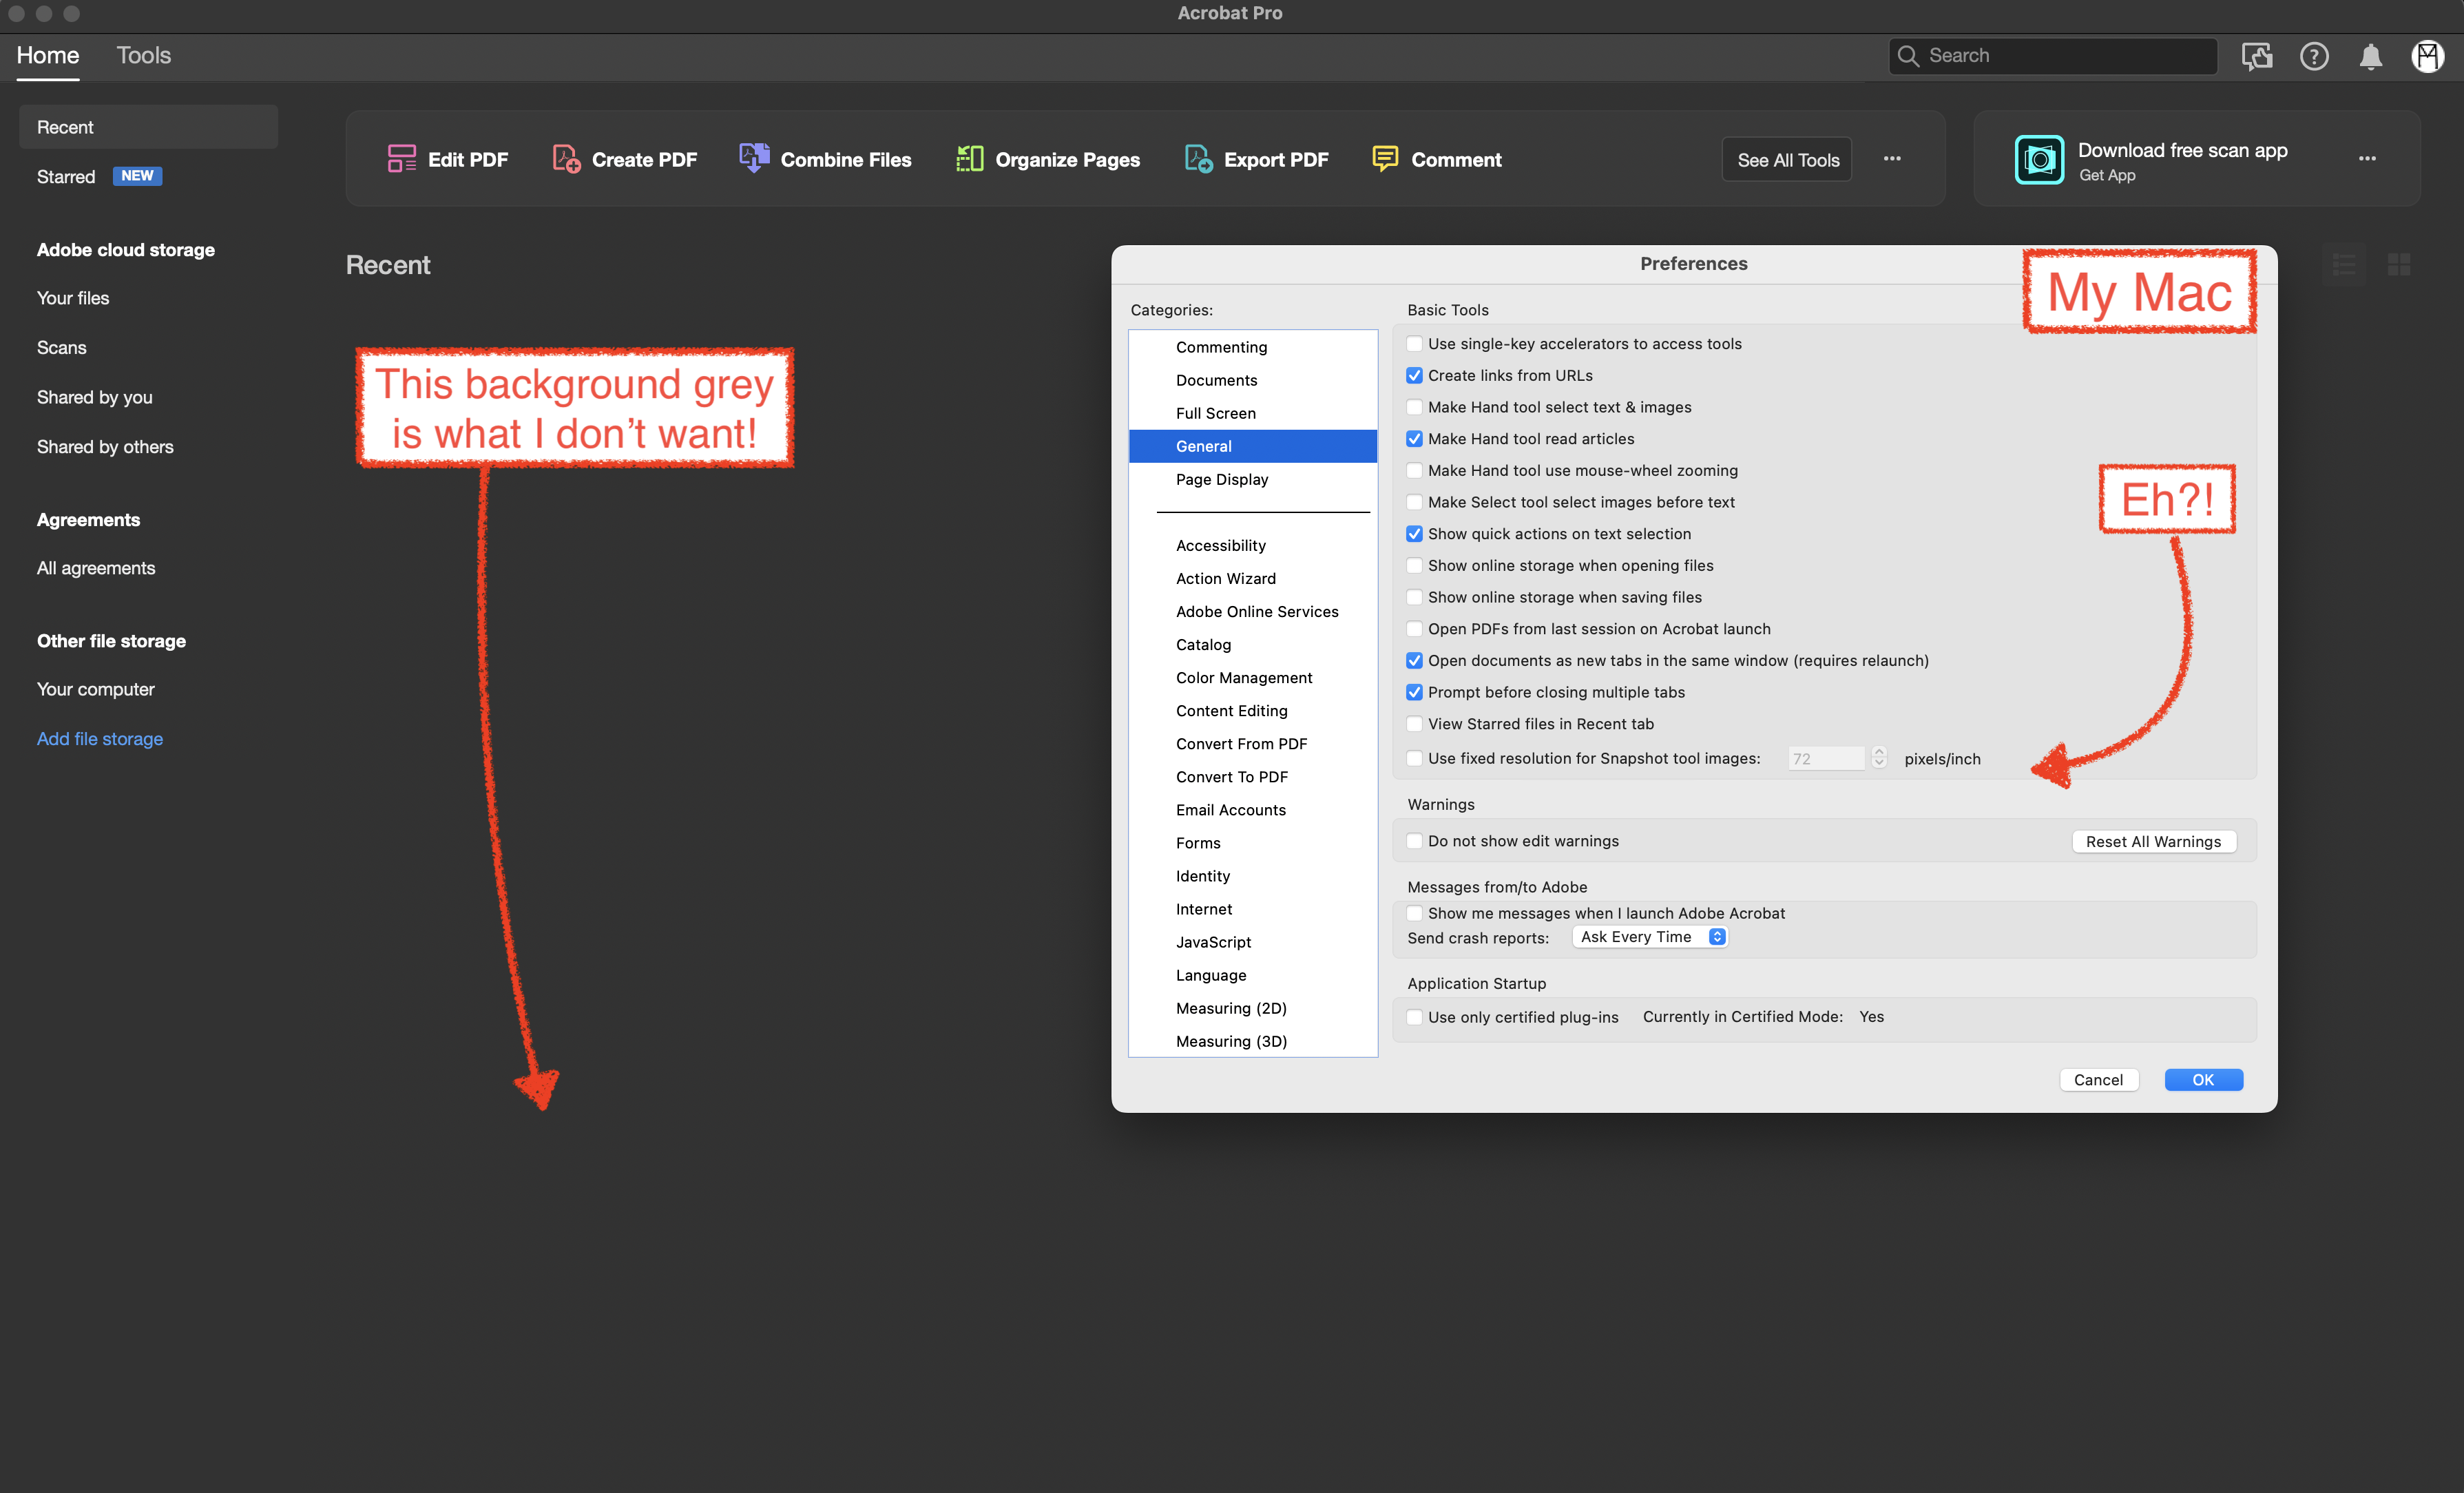Click inside the Search field
This screenshot has width=2464, height=1493.
(2052, 55)
